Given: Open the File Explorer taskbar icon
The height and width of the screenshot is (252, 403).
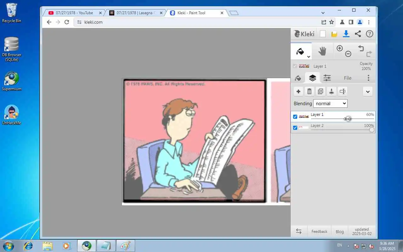Looking at the screenshot, I should pos(48,246).
